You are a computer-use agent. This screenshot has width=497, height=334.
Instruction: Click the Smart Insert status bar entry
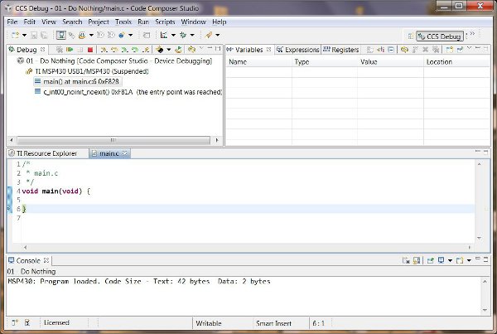[274, 323]
